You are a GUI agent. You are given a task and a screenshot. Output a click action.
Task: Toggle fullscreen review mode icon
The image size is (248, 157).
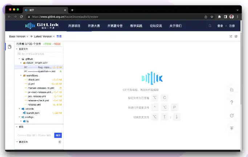[231, 36]
